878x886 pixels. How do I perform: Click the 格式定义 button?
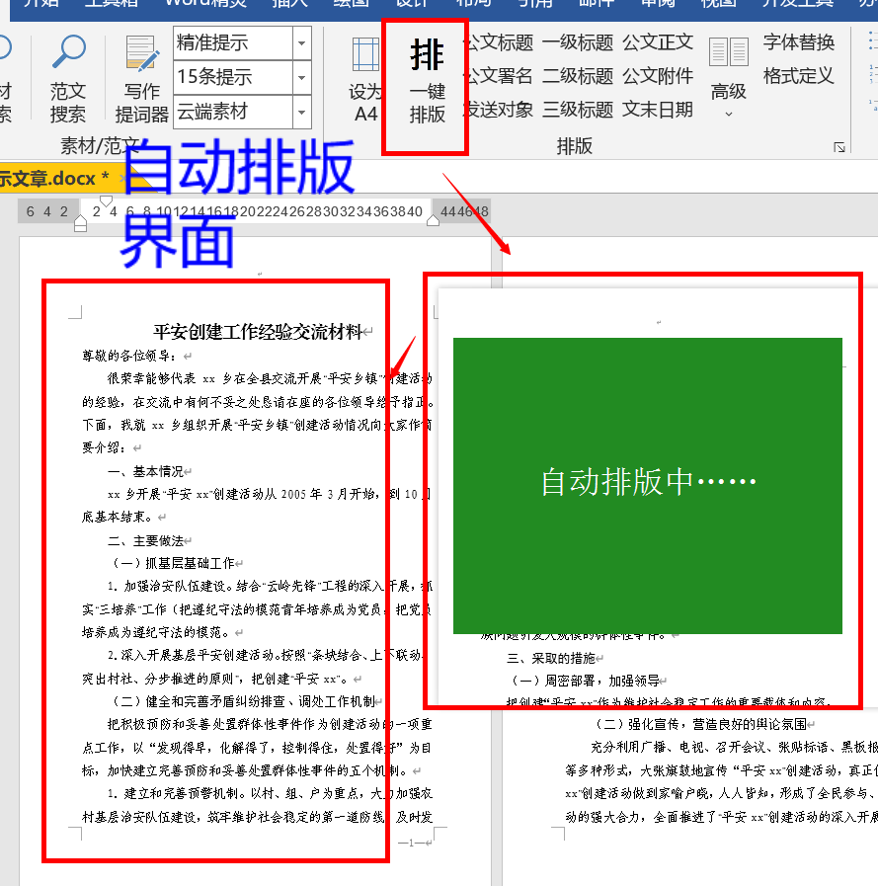798,76
